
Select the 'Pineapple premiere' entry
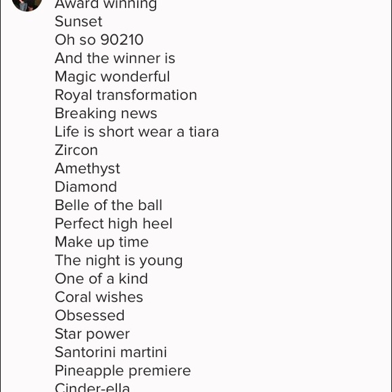pyautogui.click(x=123, y=371)
